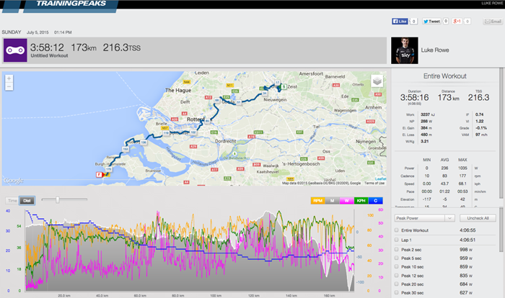Toggle the KPH speed channel

click(361, 201)
